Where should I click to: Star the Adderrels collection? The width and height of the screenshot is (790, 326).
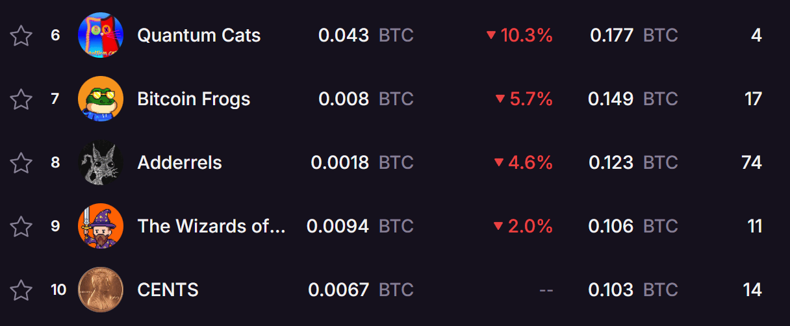click(x=21, y=163)
